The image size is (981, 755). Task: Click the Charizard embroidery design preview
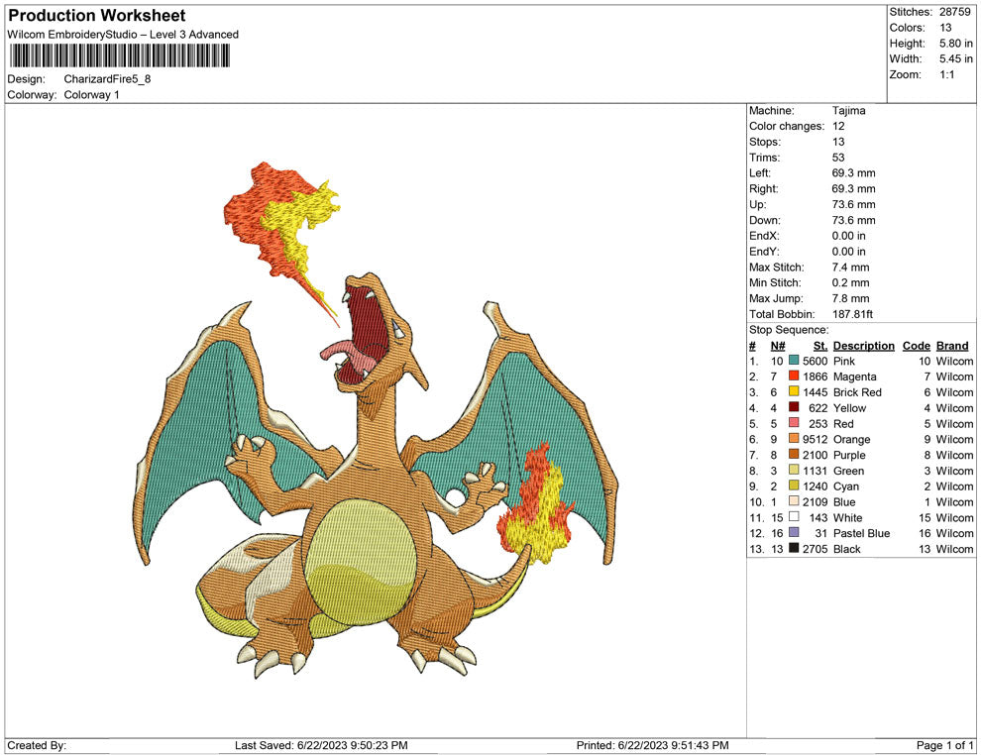(x=378, y=421)
